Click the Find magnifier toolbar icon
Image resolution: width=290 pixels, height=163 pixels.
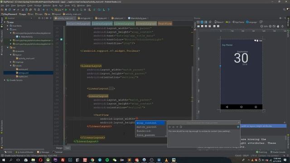[35, 10]
